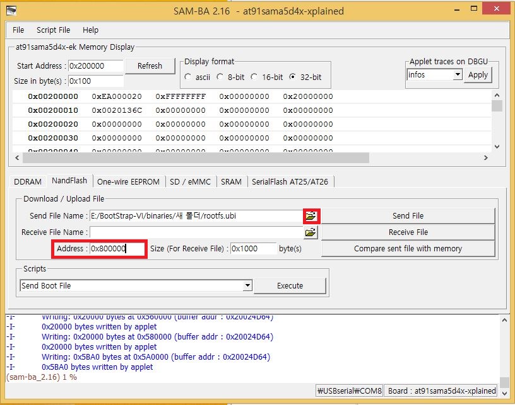Select the 8-bit display format

click(x=220, y=77)
